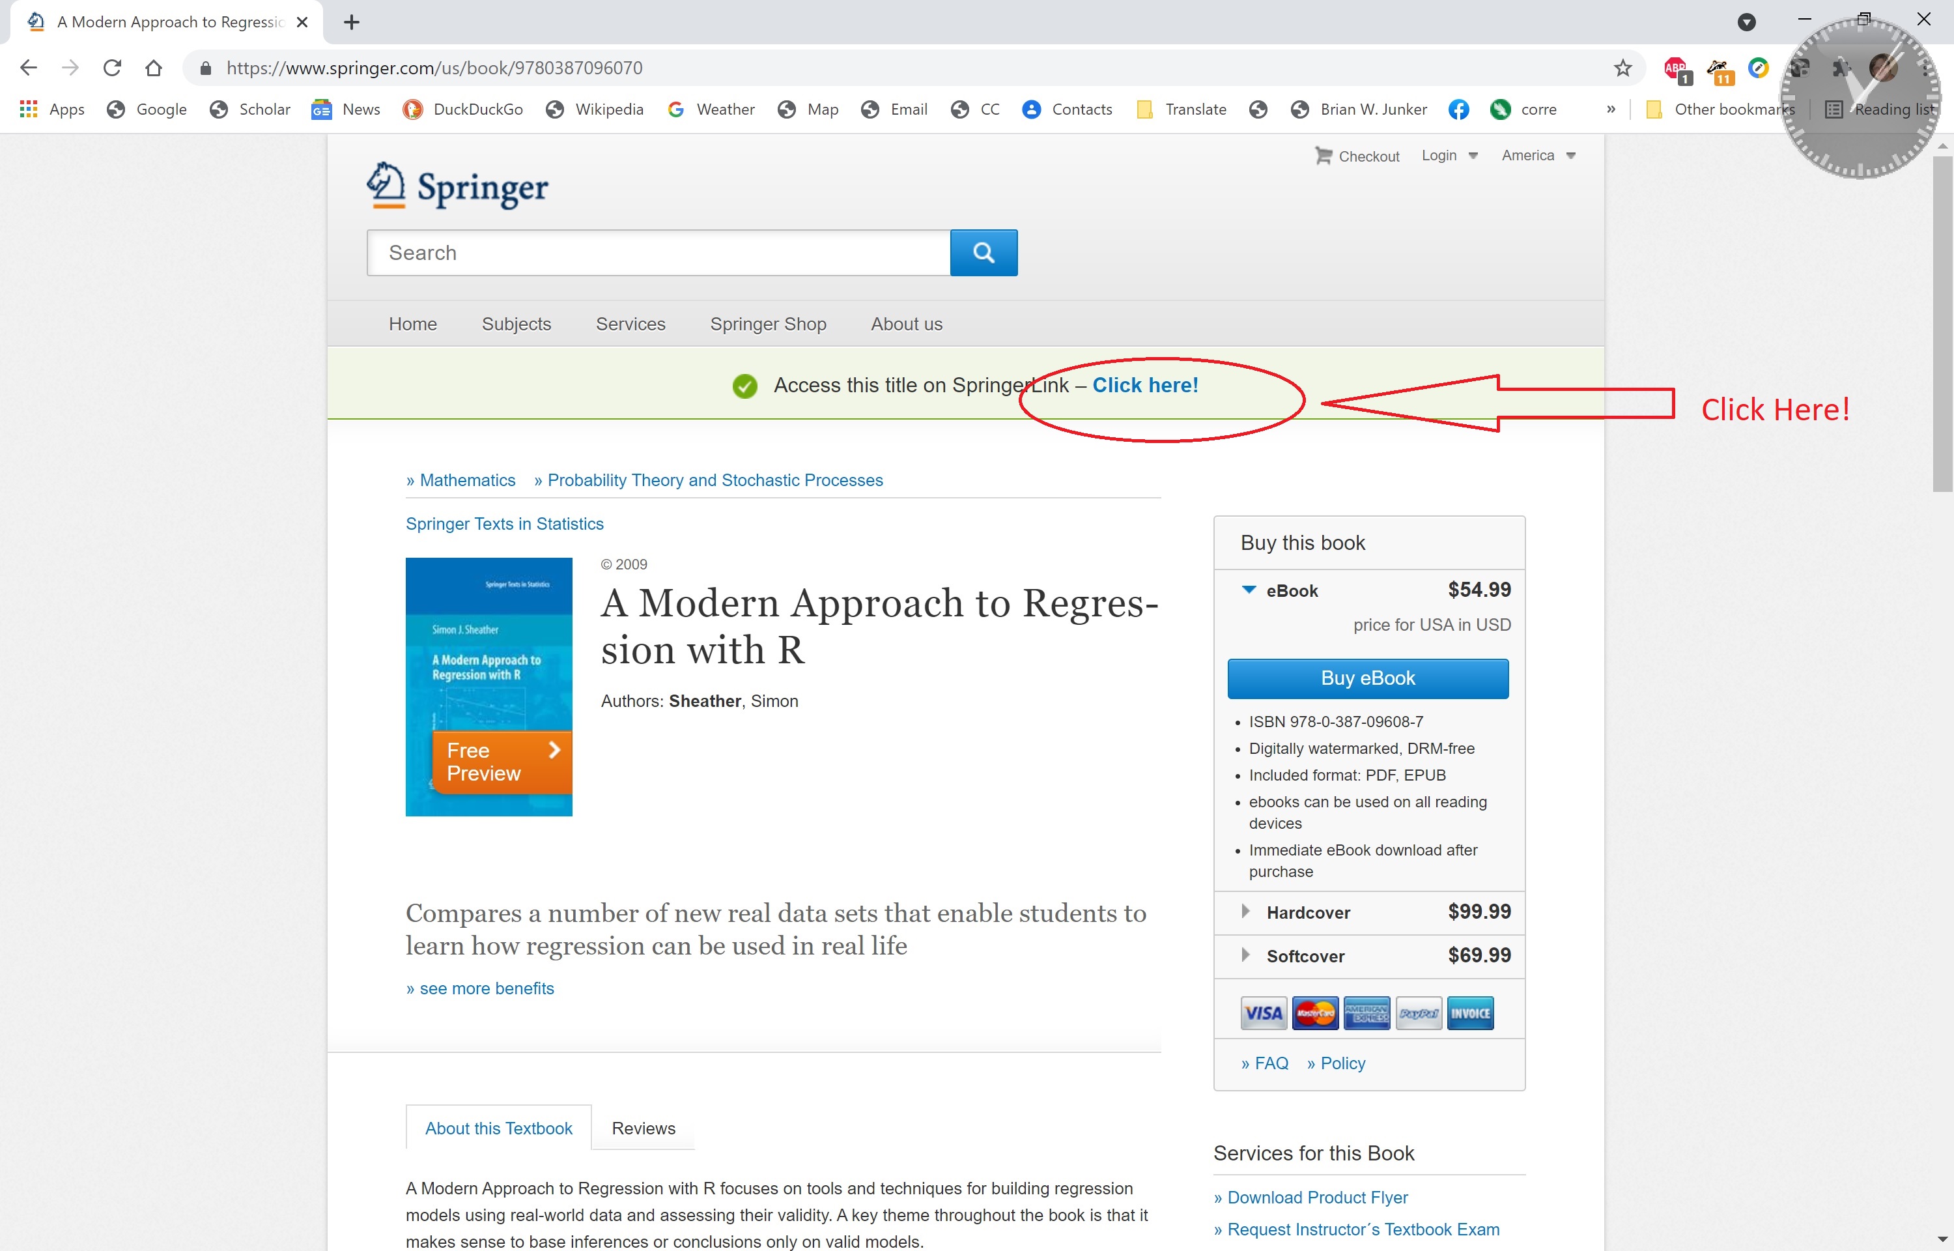Open the Springer Shop menu item

click(x=768, y=323)
